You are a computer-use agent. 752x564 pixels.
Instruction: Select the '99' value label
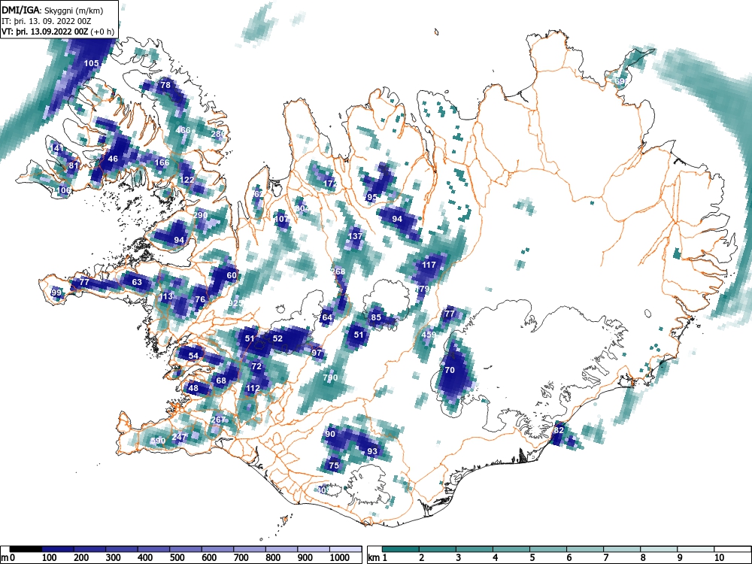[x=56, y=293]
